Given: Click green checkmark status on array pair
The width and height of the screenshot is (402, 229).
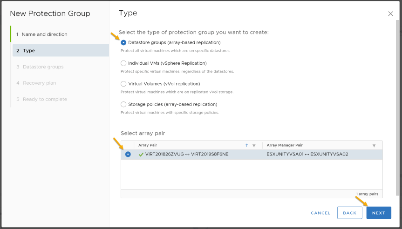Looking at the screenshot, I should [x=141, y=155].
